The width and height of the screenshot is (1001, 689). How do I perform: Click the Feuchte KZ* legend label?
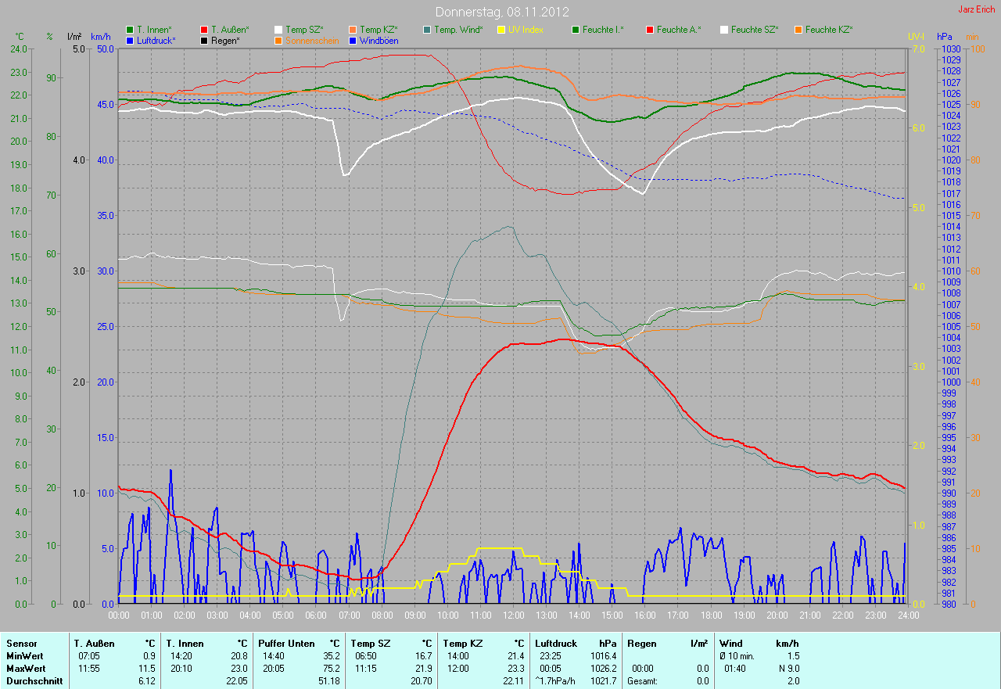pos(829,30)
